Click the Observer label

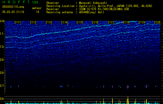[x=53, y=3]
